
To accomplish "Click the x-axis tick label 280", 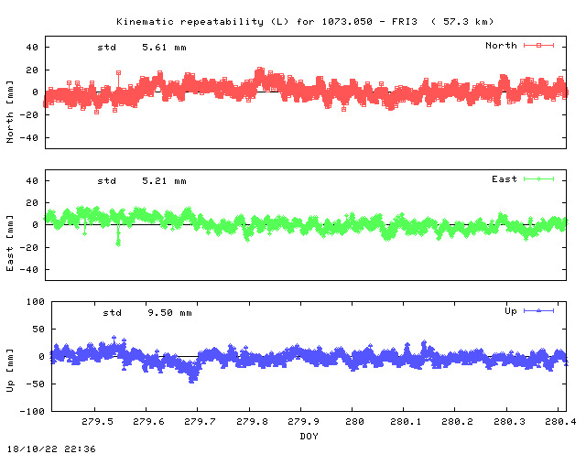I will pos(354,421).
